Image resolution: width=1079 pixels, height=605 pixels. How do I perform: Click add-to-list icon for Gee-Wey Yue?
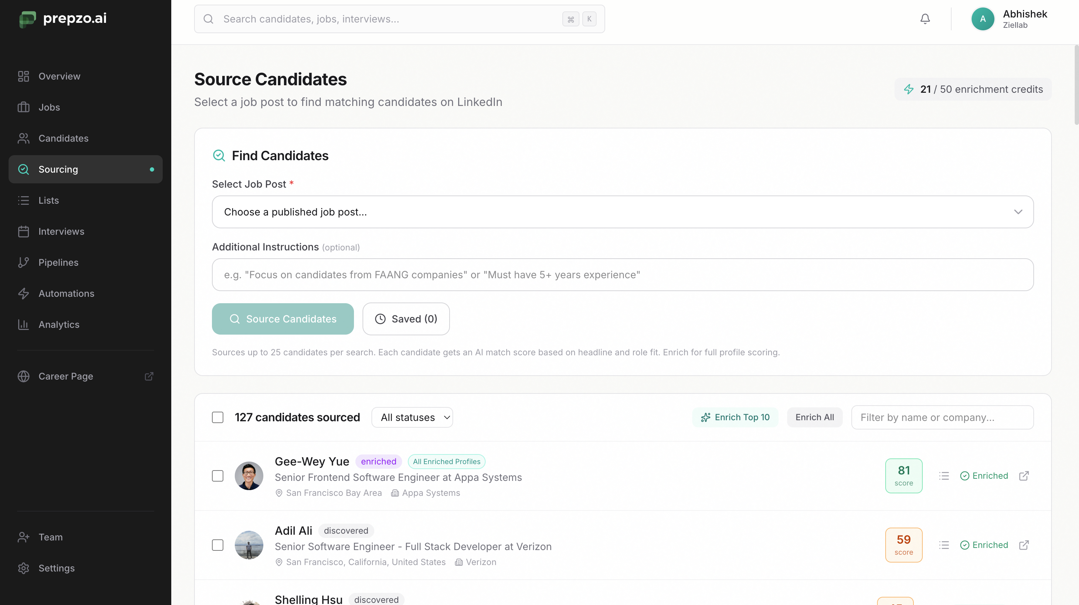tap(944, 476)
